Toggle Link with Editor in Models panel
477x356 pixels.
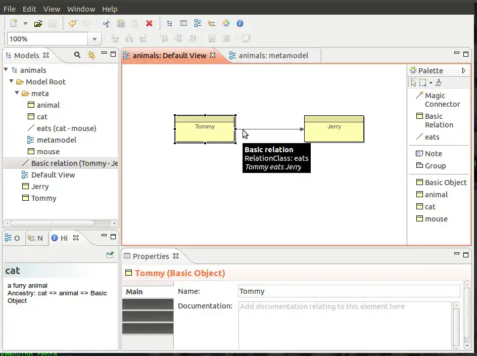[91, 55]
